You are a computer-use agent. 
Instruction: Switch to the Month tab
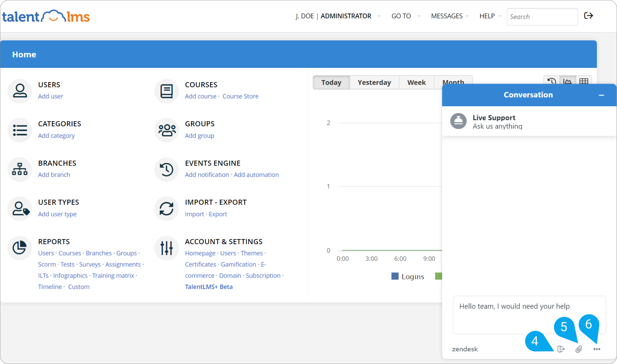point(453,80)
